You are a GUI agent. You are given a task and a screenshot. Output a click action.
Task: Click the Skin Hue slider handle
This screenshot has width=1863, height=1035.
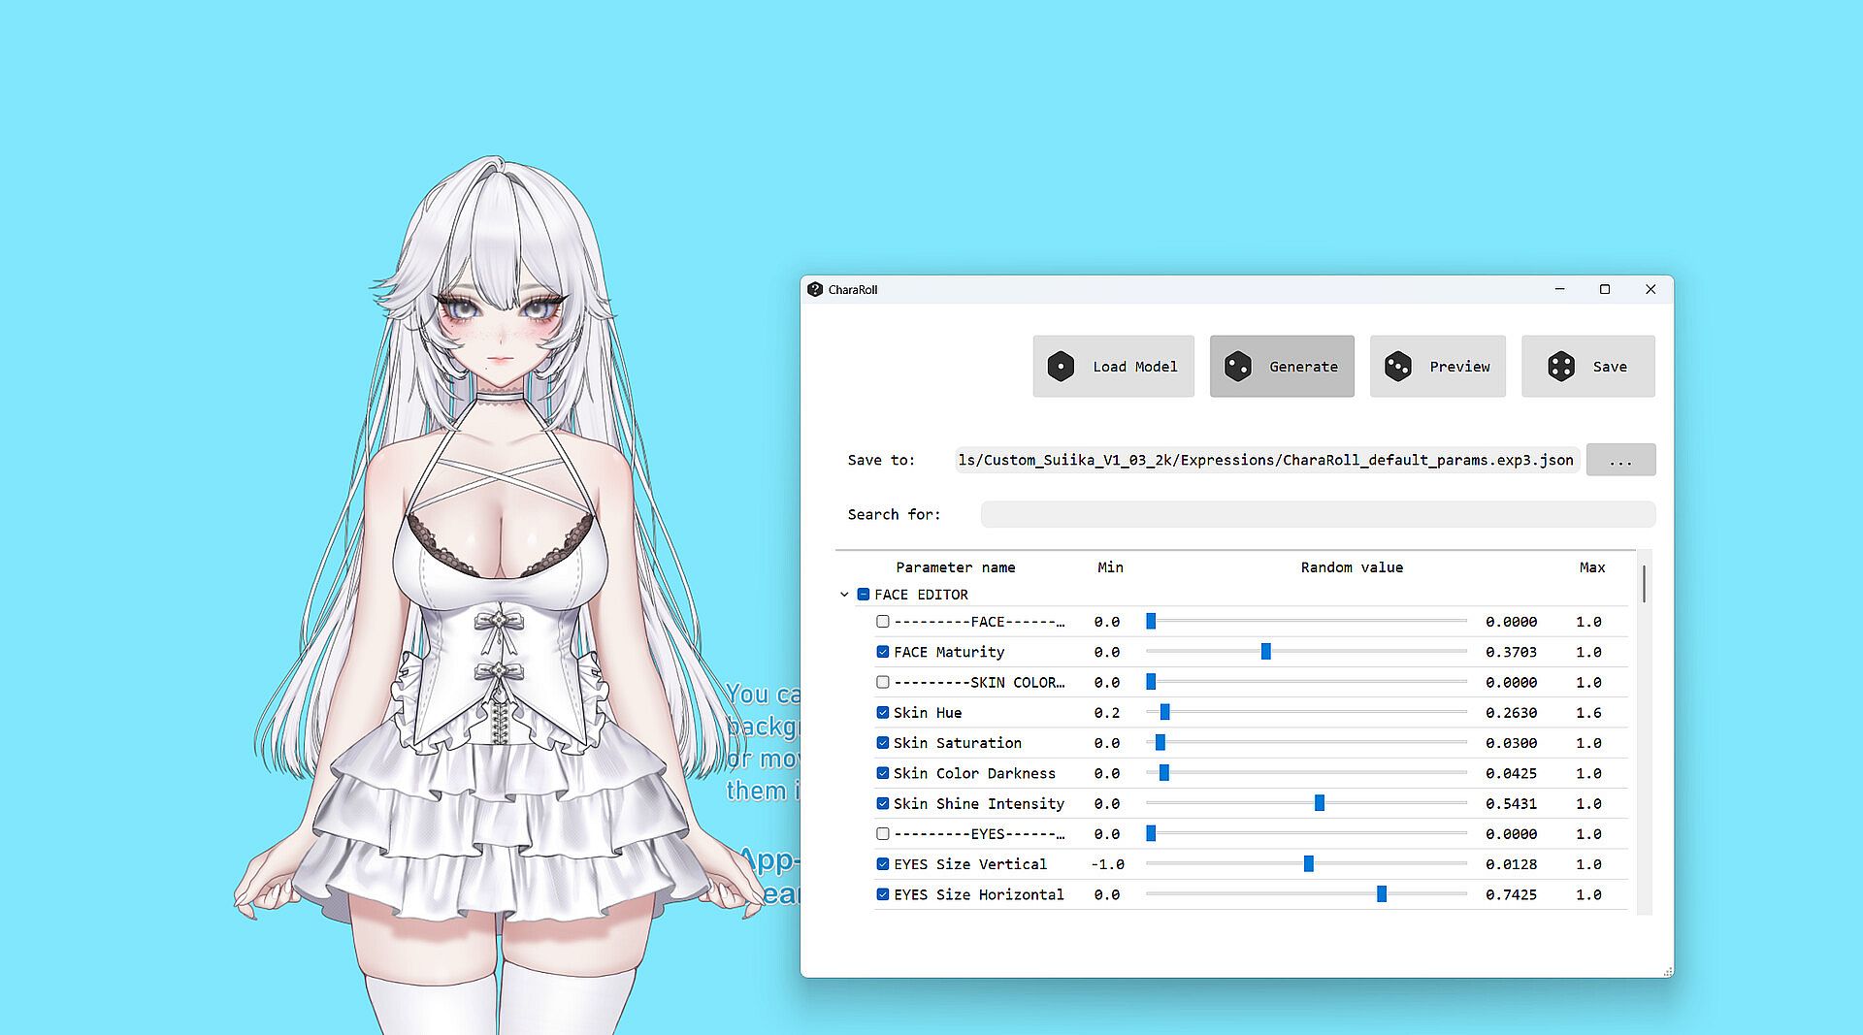[1165, 712]
